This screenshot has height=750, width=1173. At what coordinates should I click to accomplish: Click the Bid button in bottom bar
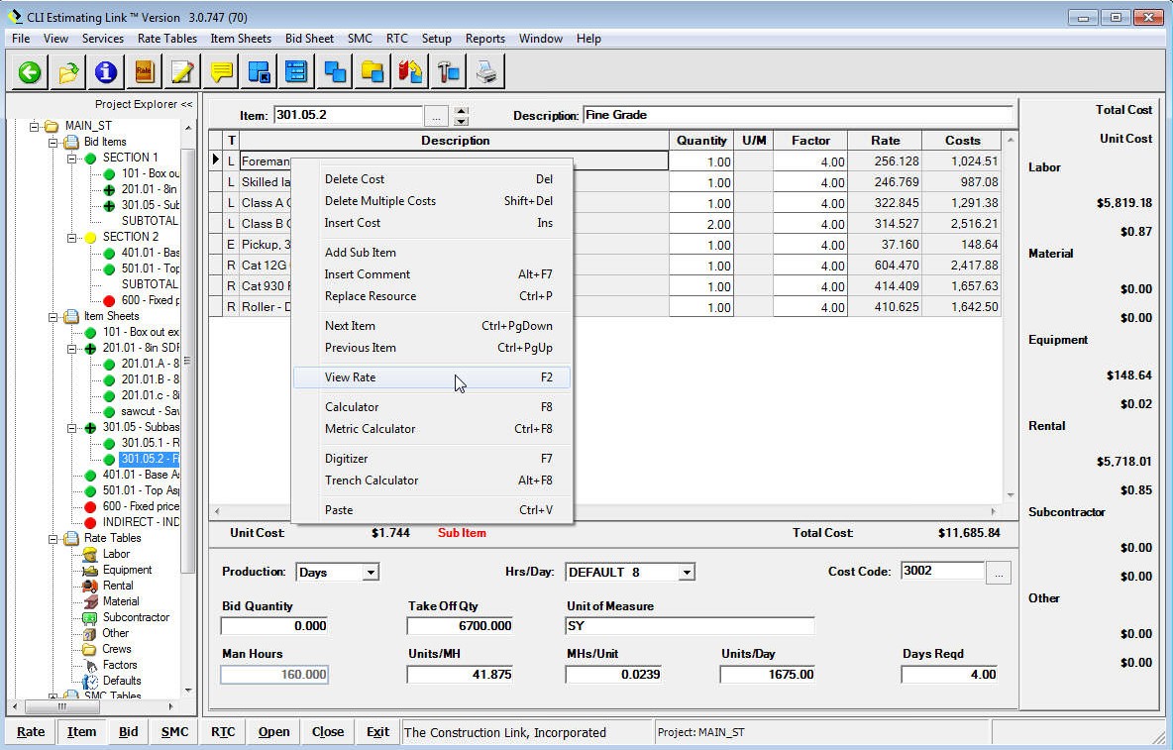pyautogui.click(x=129, y=732)
